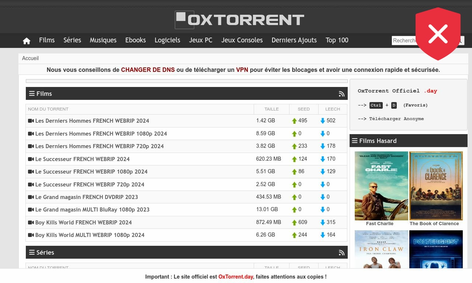Click the size value 620.23 MB
This screenshot has height=283, width=472.
[268, 159]
